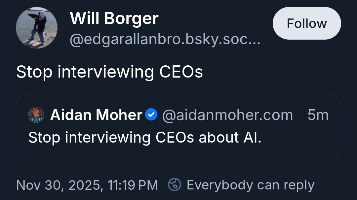Open the Everybody can reply setting
Viewport: 357px width, 200px height.
pos(250,185)
